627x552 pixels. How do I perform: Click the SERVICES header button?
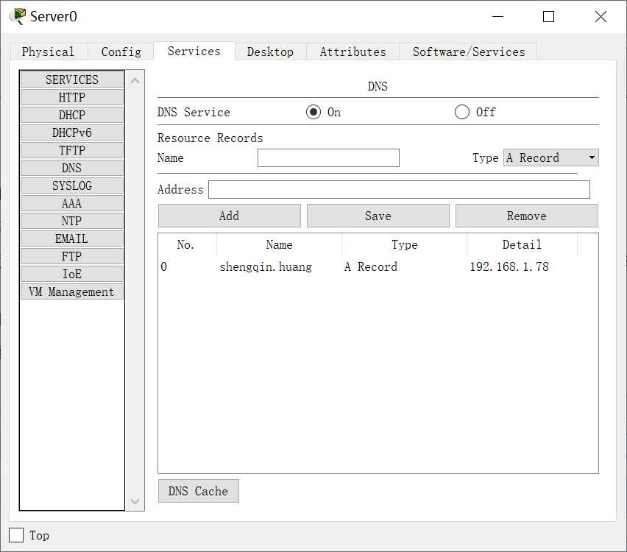click(72, 79)
